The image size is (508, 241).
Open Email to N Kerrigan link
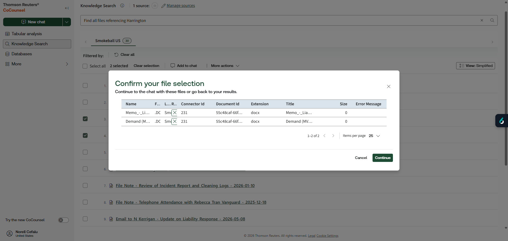pos(180,219)
